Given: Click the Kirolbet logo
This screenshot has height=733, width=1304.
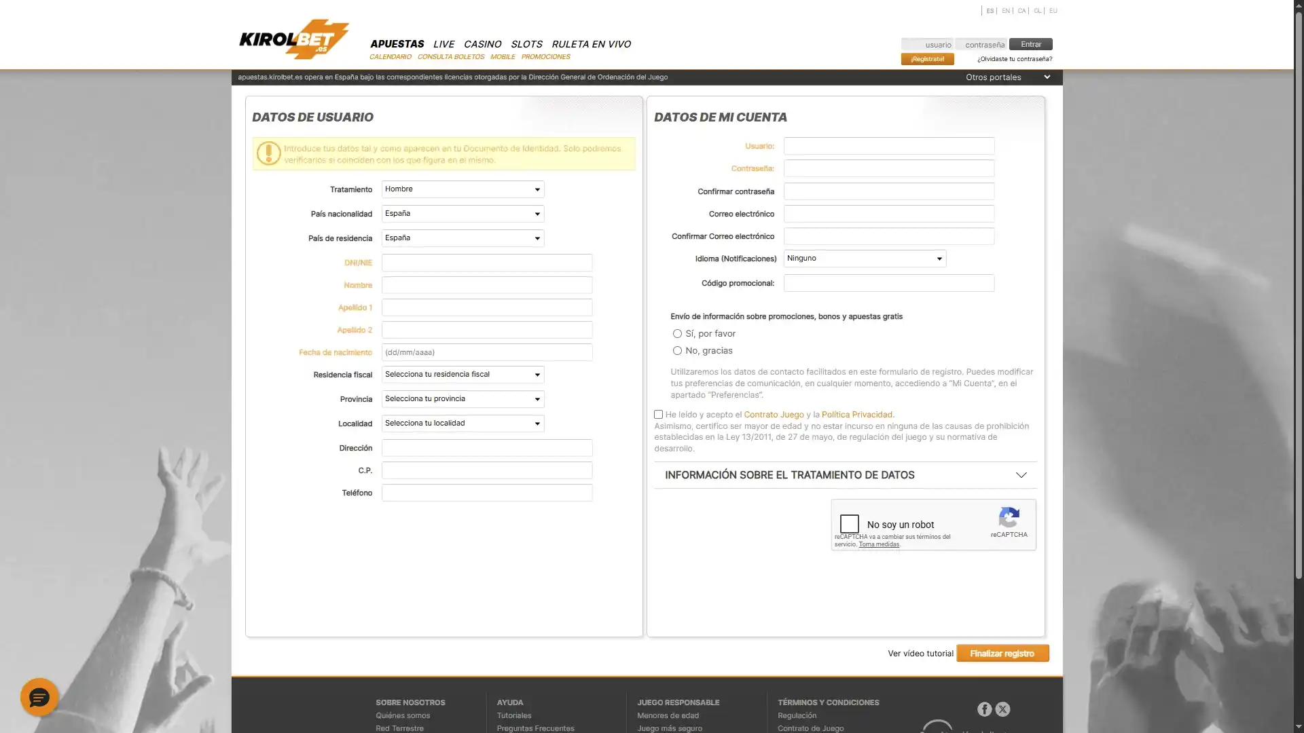Looking at the screenshot, I should (293, 39).
